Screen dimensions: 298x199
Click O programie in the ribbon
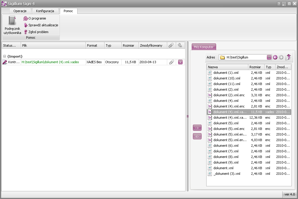click(35, 18)
